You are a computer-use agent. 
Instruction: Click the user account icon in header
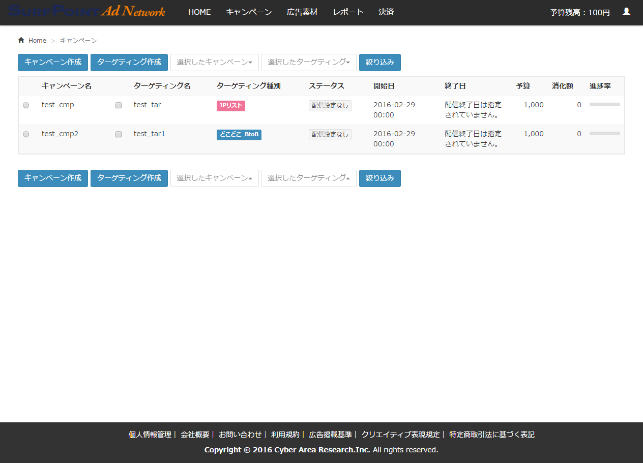point(626,12)
